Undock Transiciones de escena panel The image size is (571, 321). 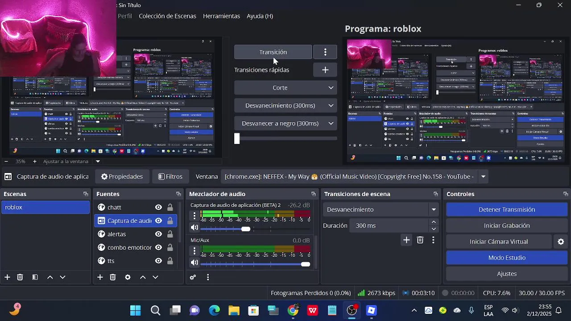[x=436, y=194]
